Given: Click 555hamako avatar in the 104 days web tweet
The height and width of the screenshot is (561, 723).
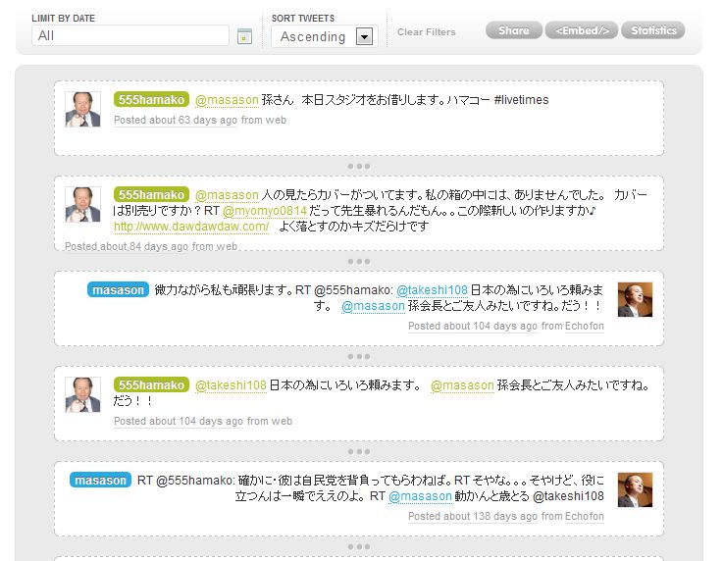Looking at the screenshot, I should pos(83,394).
